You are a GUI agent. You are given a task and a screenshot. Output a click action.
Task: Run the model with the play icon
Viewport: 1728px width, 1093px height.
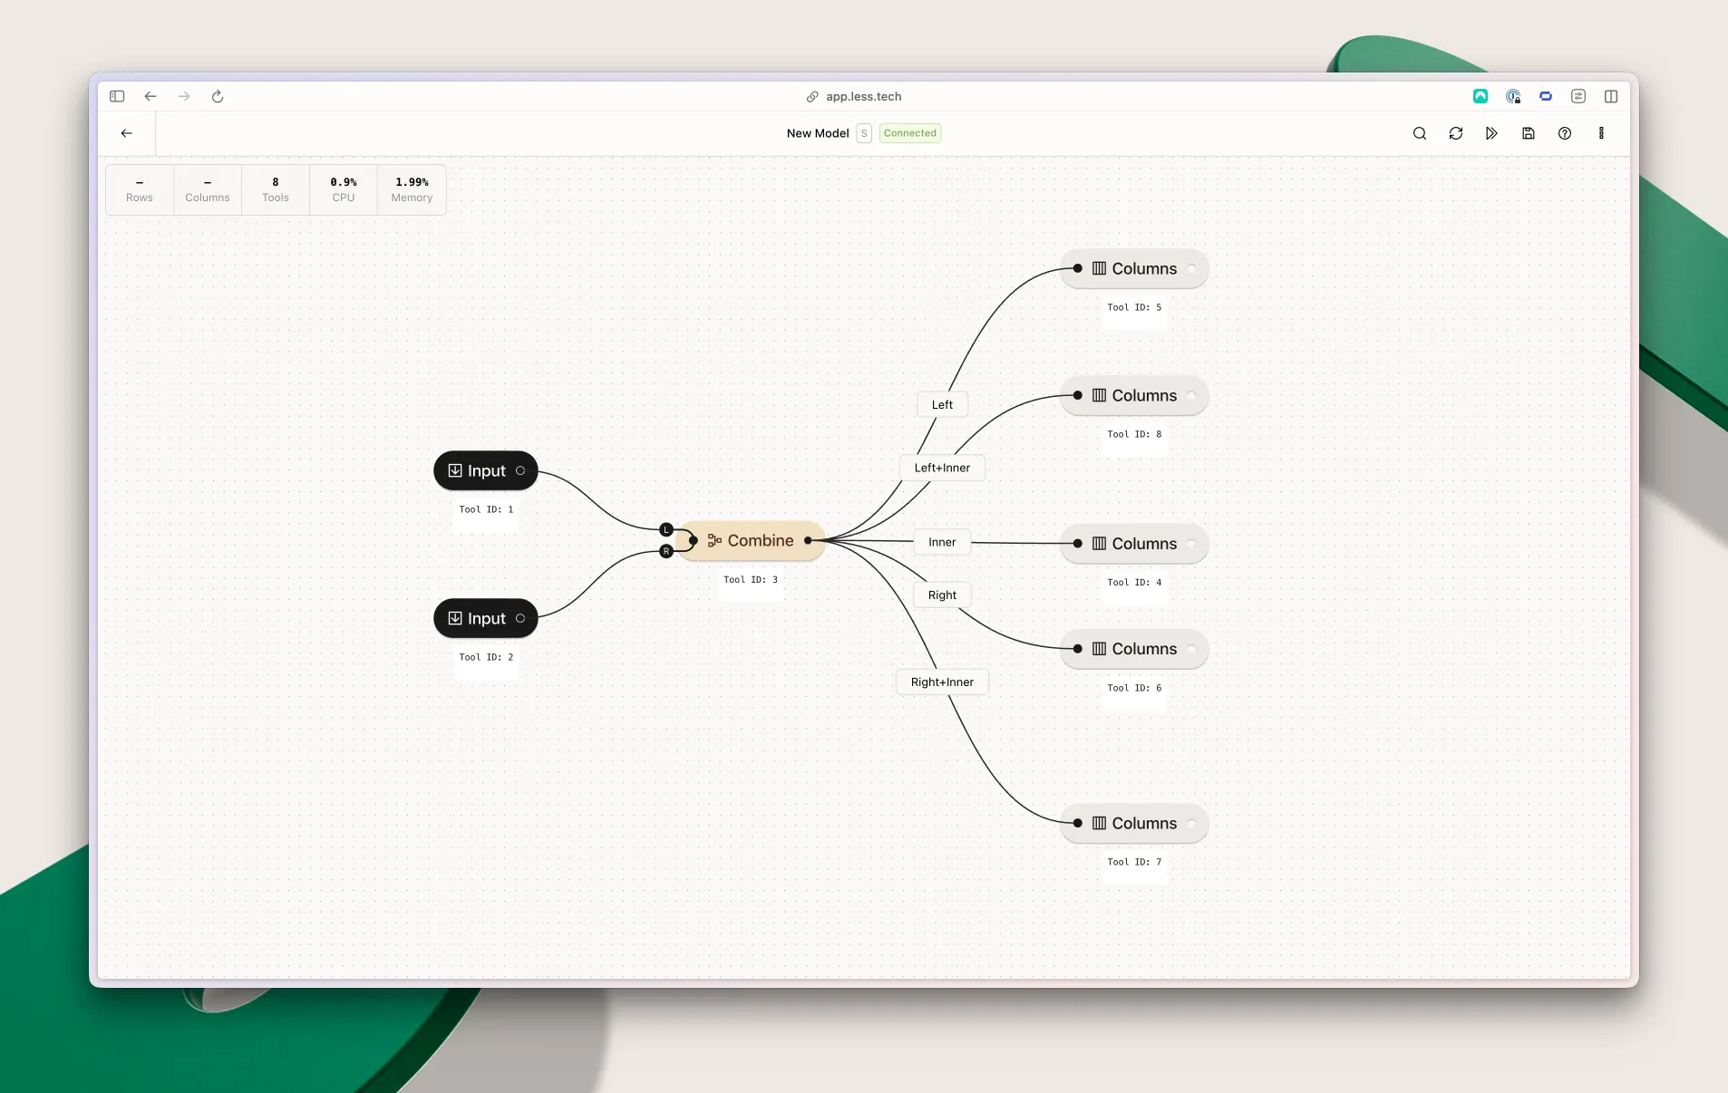point(1491,133)
